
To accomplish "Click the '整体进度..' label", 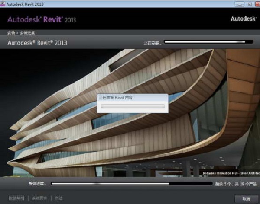I will [37, 184].
